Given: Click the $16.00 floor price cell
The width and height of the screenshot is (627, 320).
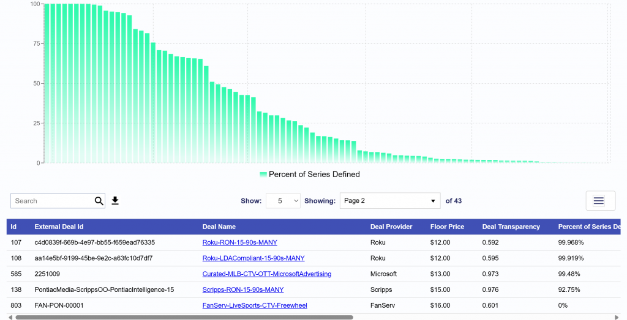Looking at the screenshot, I should pos(440,305).
